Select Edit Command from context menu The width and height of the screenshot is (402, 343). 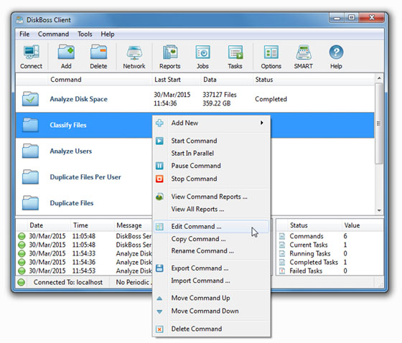coord(212,227)
